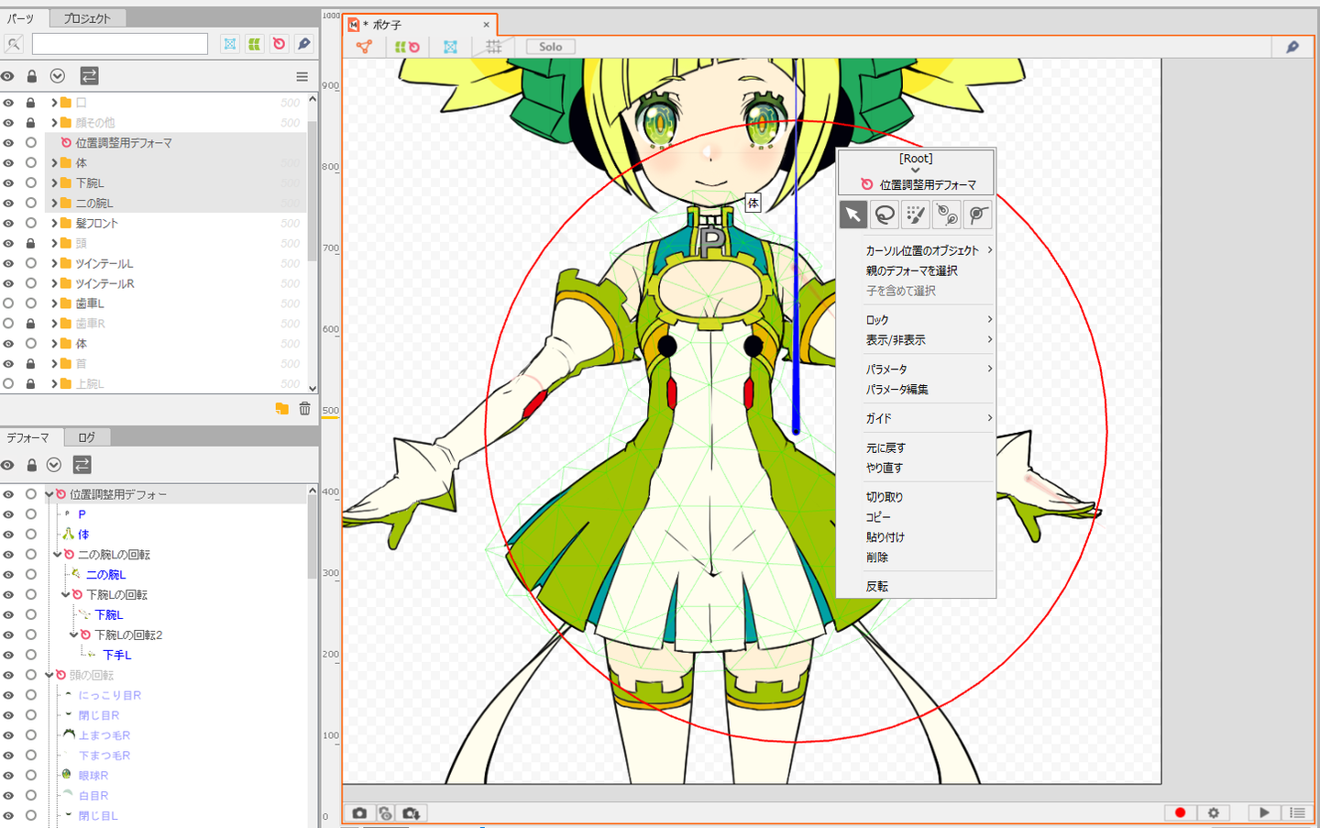This screenshot has height=828, width=1320.
Task: Choose the brush selection tool icon
Action: [x=915, y=215]
